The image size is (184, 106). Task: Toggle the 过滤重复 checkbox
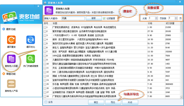pyautogui.click(x=104, y=19)
